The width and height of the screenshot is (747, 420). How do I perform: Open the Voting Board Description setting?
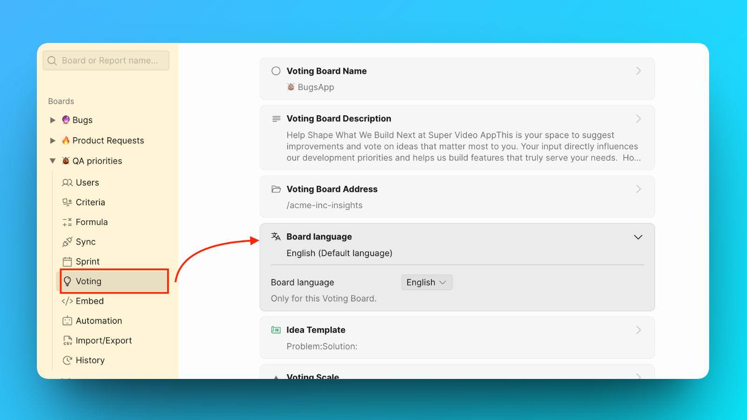tap(457, 138)
